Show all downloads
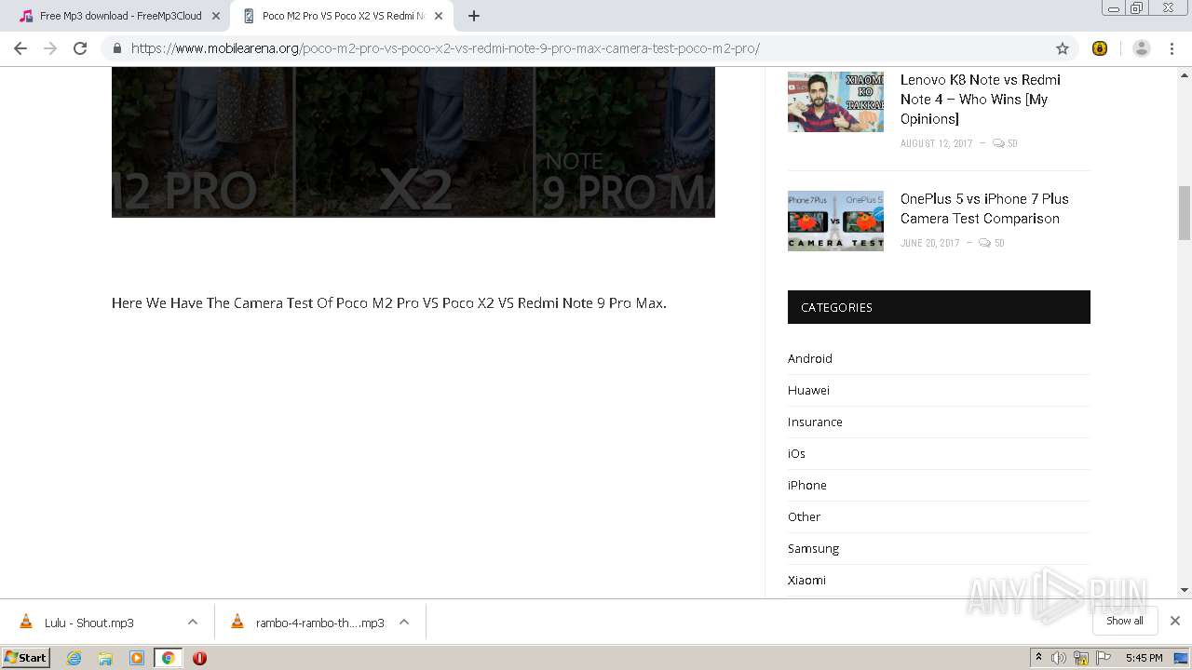 point(1125,621)
